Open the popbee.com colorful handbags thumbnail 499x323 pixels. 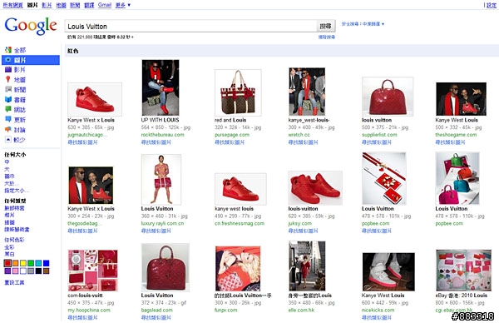coord(457,178)
